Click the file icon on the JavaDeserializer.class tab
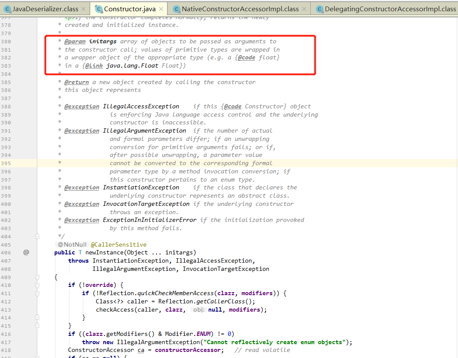This screenshot has width=458, height=358. (x=6, y=9)
